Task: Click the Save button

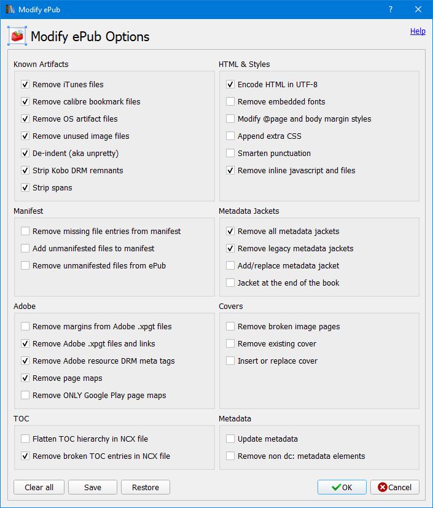Action: (x=93, y=487)
